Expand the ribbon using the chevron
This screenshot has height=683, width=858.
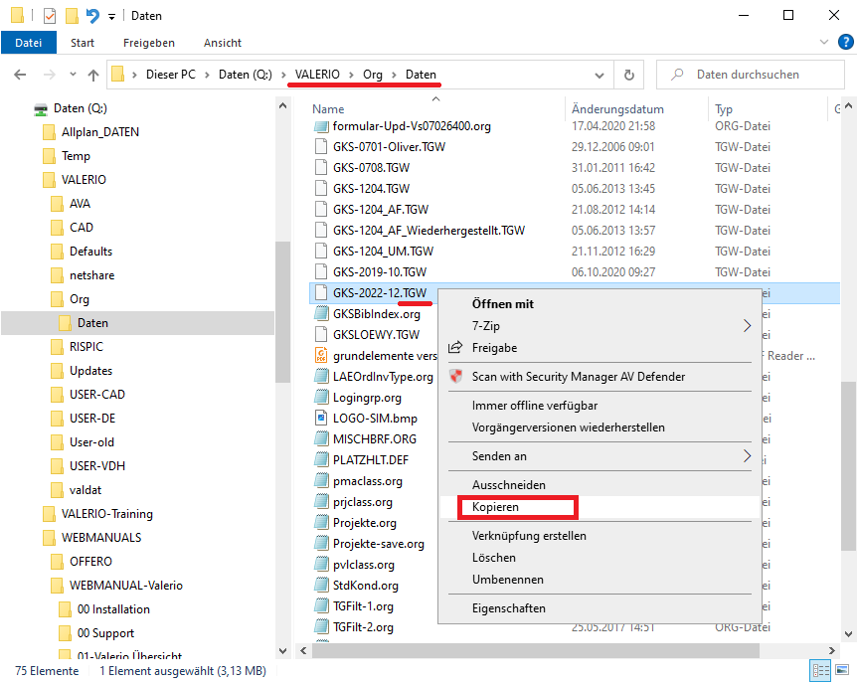point(823,43)
